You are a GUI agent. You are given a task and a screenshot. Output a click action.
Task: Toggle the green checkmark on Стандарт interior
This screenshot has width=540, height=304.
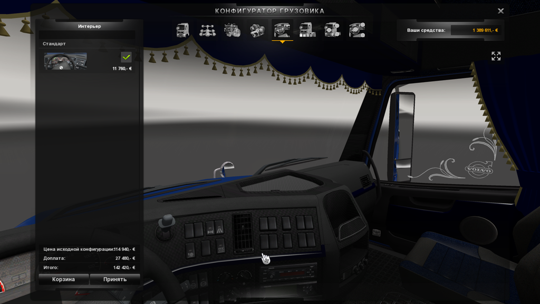127,57
